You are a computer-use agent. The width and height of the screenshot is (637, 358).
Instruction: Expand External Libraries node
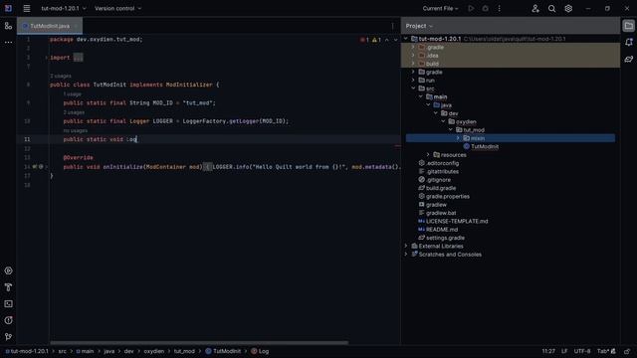pyautogui.click(x=405, y=246)
